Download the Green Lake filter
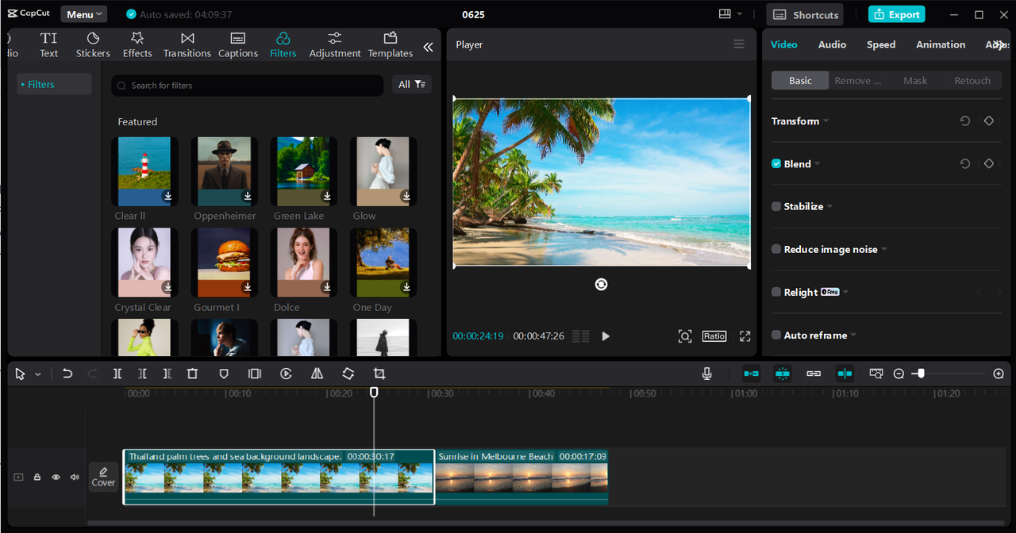Screen dimensions: 1016x533 click(326, 196)
